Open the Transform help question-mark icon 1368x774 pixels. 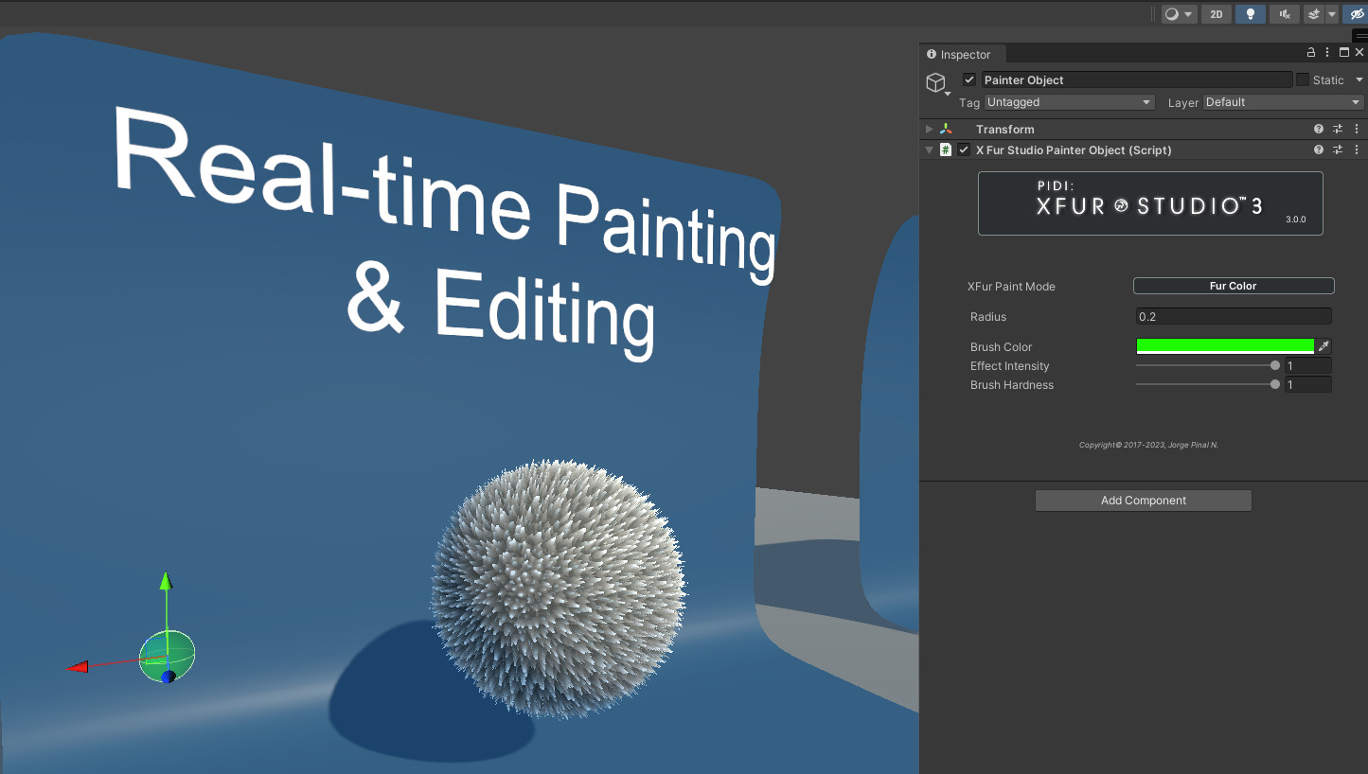(1319, 129)
